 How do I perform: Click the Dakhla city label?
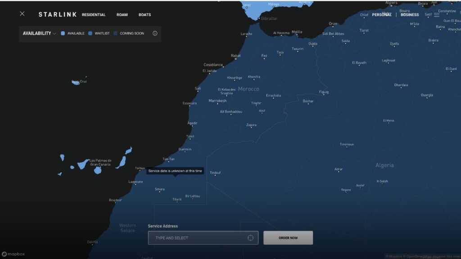pos(92,242)
